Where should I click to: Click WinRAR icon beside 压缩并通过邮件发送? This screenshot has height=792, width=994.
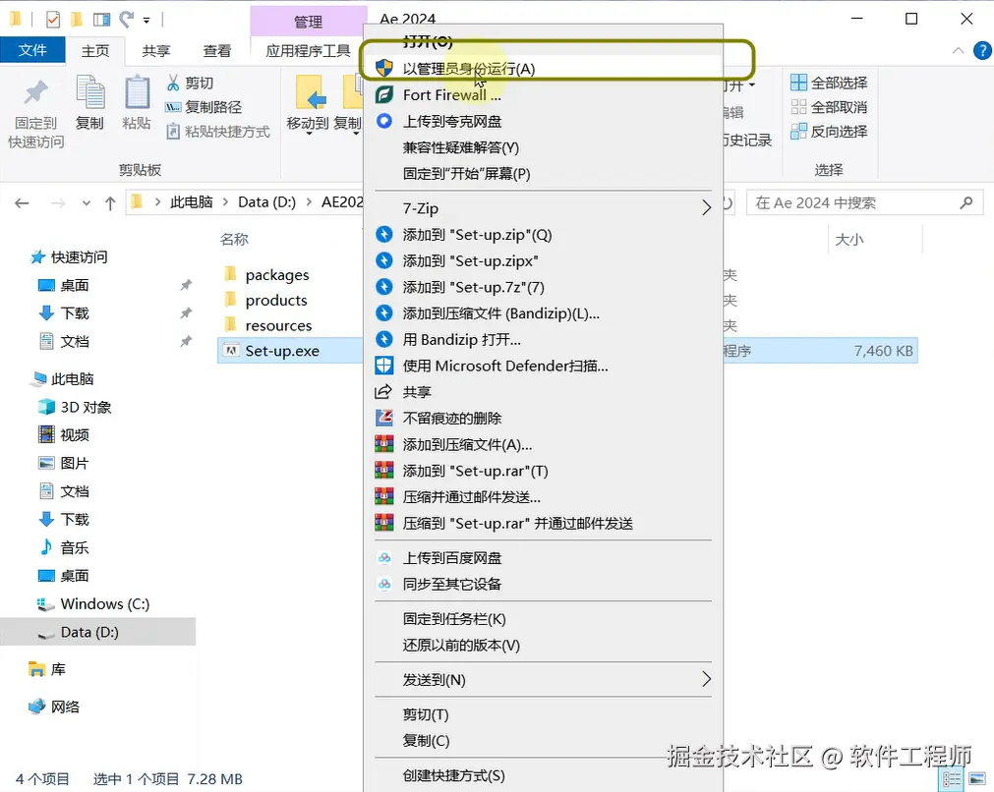[x=384, y=497]
